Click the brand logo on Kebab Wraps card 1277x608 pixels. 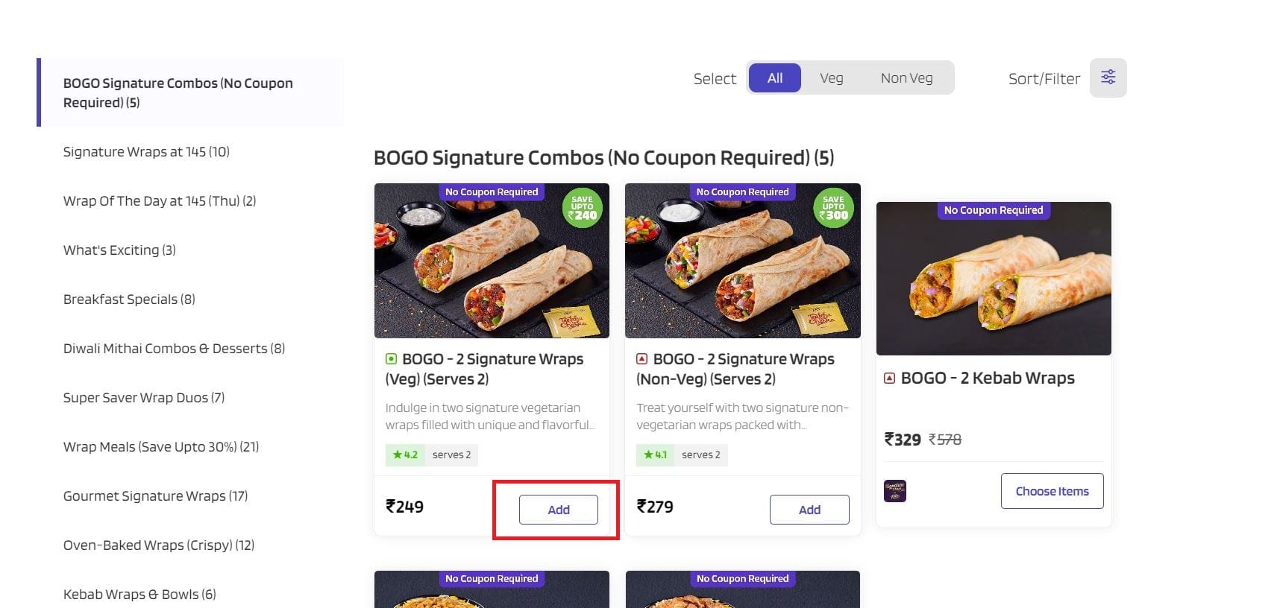coord(894,491)
